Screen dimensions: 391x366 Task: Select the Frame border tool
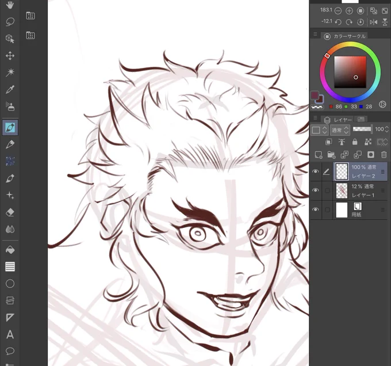click(10, 300)
